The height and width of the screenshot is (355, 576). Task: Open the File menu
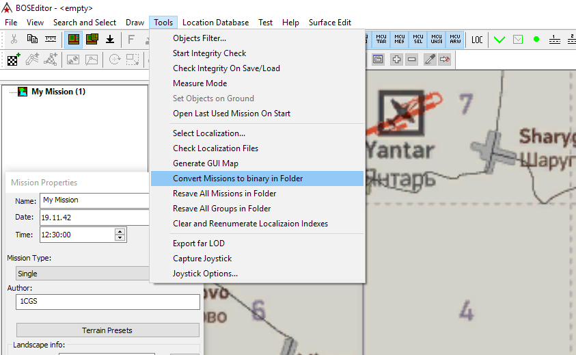click(x=11, y=23)
